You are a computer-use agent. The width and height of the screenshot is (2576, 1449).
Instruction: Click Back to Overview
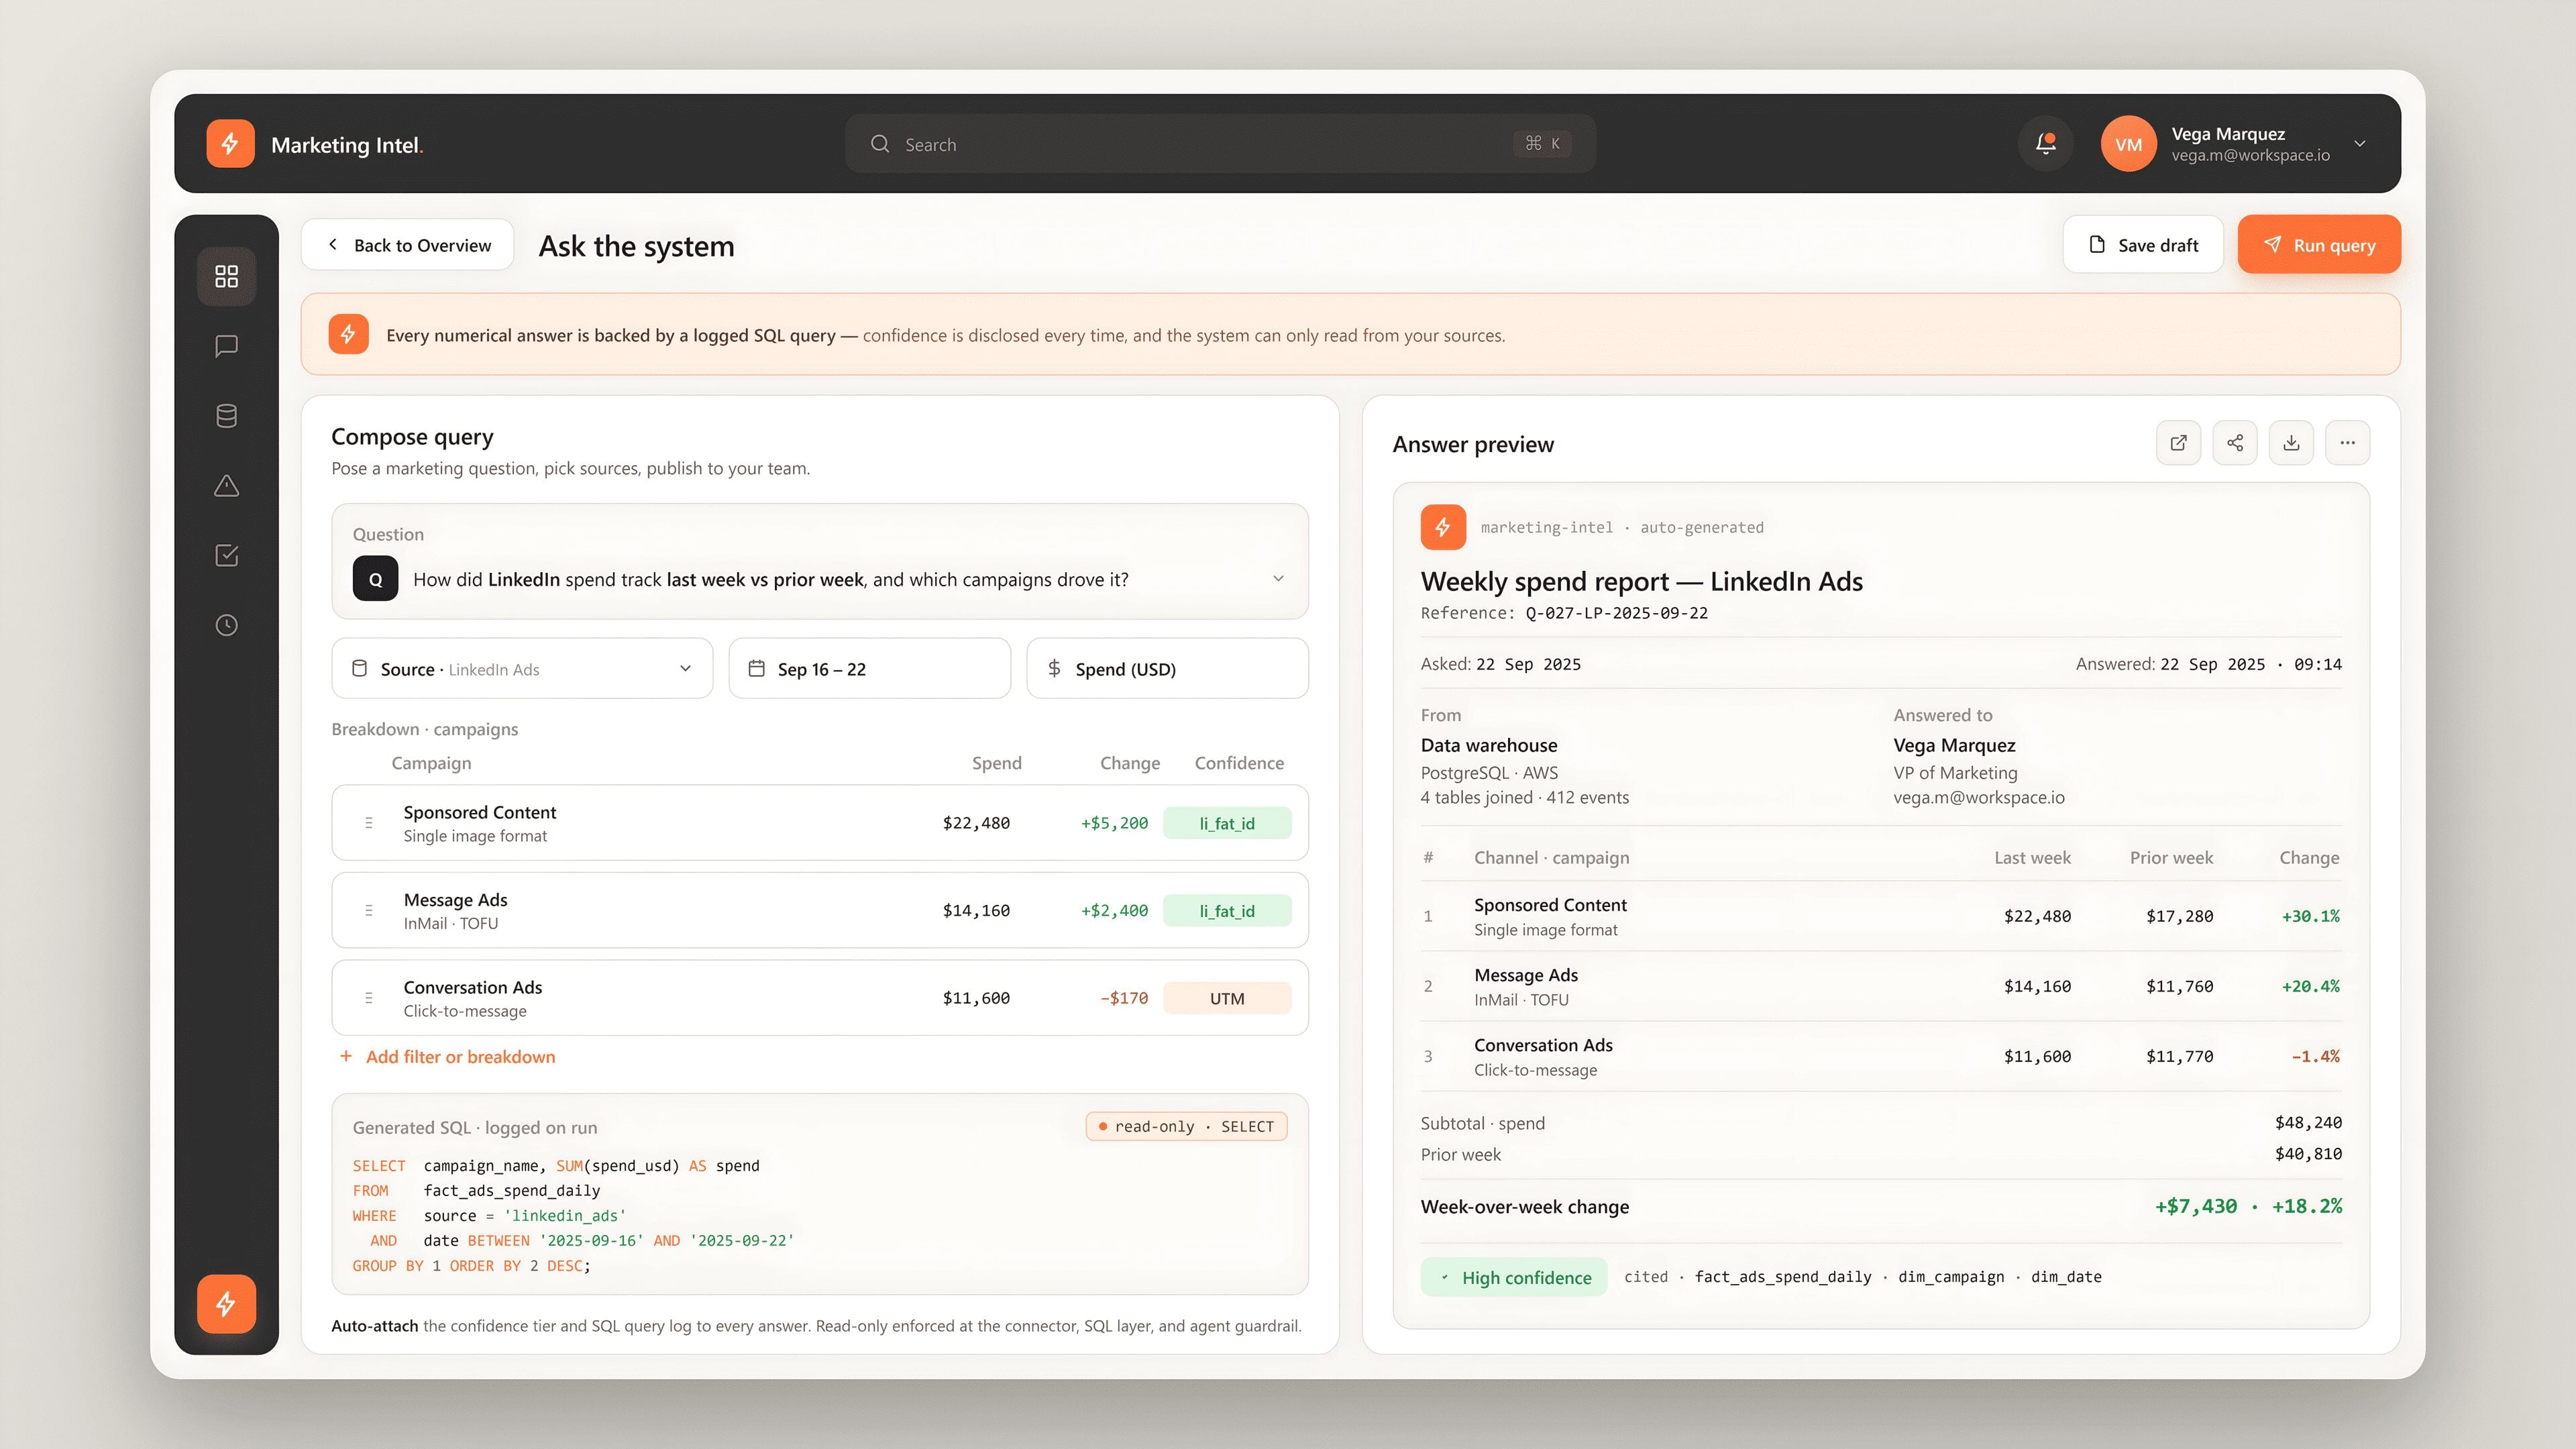click(x=408, y=245)
